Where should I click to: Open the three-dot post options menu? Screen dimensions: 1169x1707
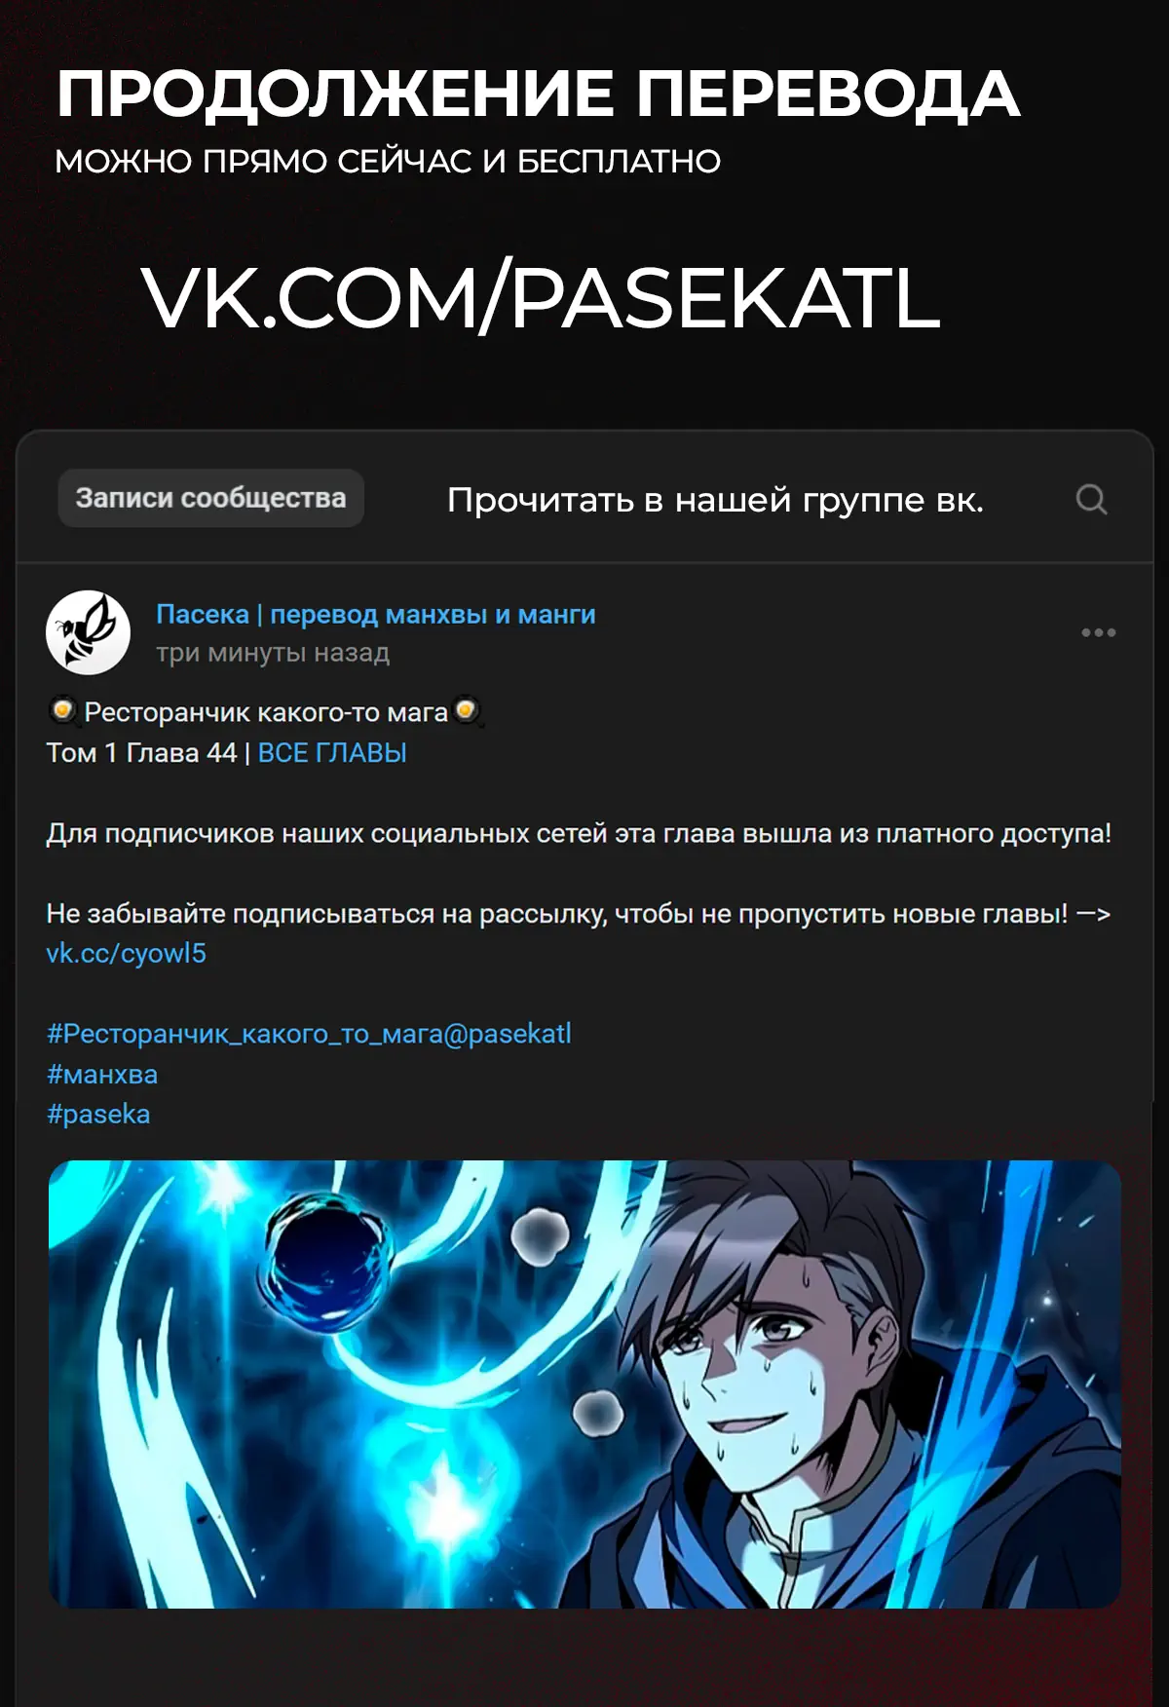point(1098,632)
